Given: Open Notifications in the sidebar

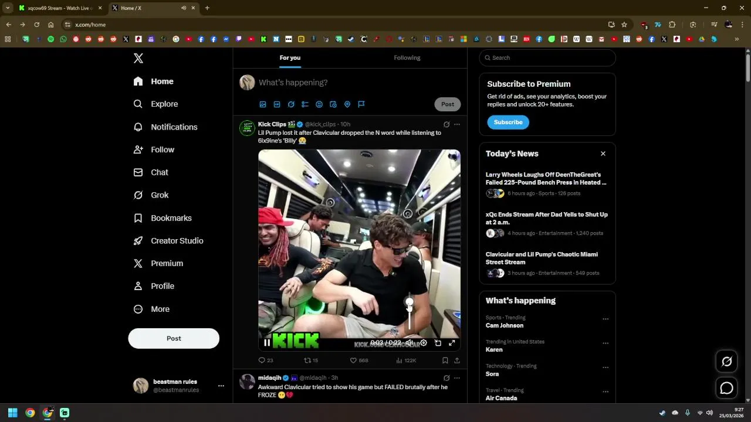Looking at the screenshot, I should tap(165, 127).
